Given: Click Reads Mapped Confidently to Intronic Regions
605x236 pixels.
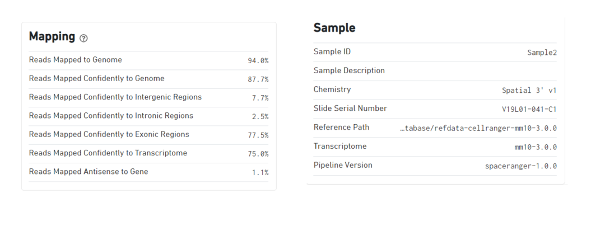Looking at the screenshot, I should click(x=111, y=116).
